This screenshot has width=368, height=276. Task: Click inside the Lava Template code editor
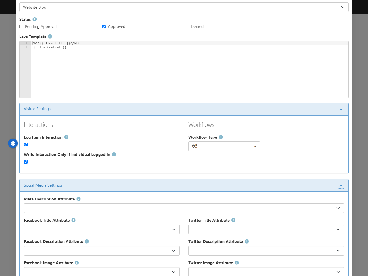(184, 70)
